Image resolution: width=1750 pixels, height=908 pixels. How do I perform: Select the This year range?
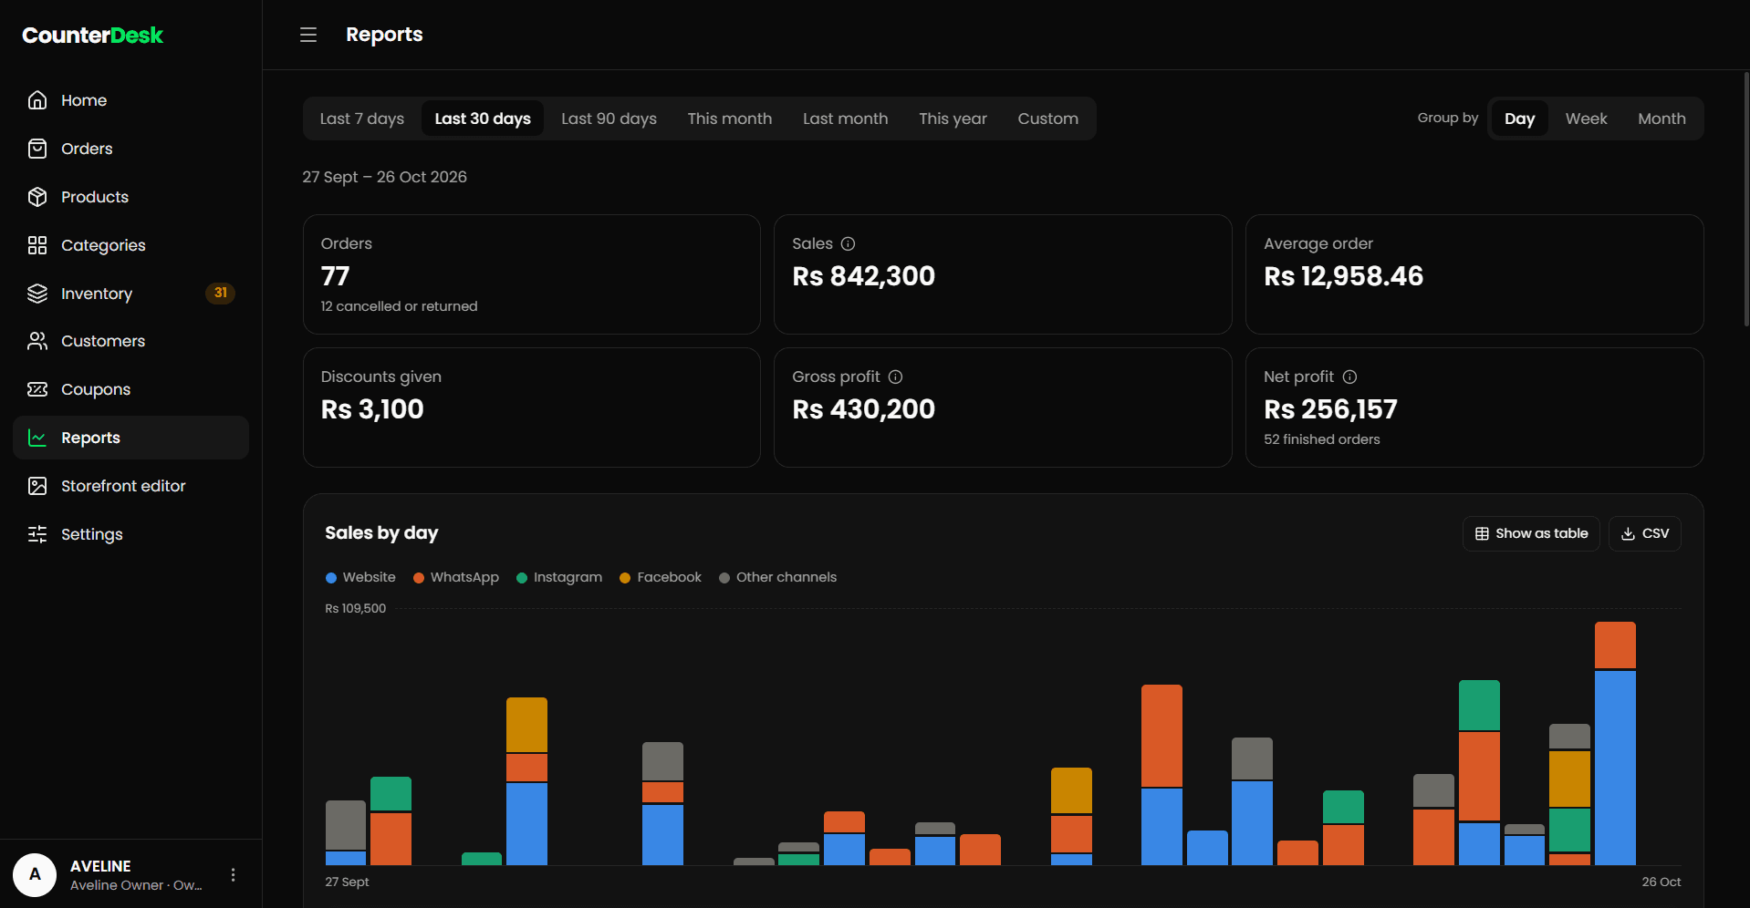point(953,119)
